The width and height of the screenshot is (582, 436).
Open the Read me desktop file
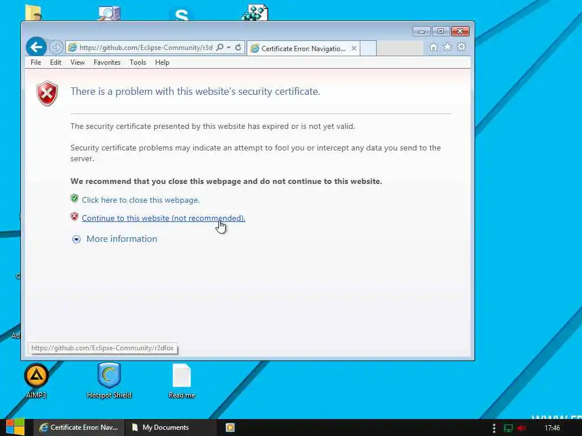point(182,381)
